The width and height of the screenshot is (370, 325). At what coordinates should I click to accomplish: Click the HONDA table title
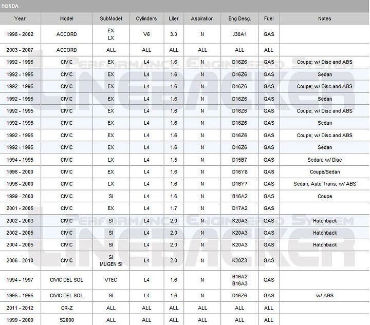10,6
